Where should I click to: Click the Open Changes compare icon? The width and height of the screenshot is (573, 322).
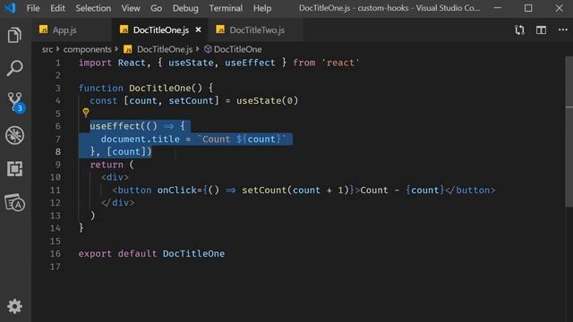(519, 30)
